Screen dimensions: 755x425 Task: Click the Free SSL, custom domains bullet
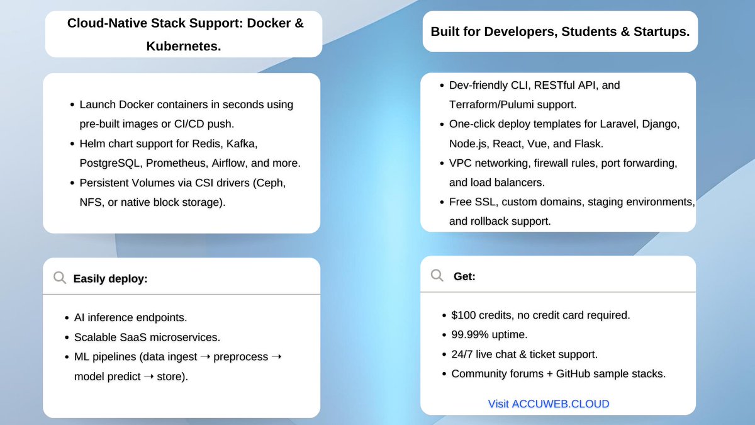point(566,212)
